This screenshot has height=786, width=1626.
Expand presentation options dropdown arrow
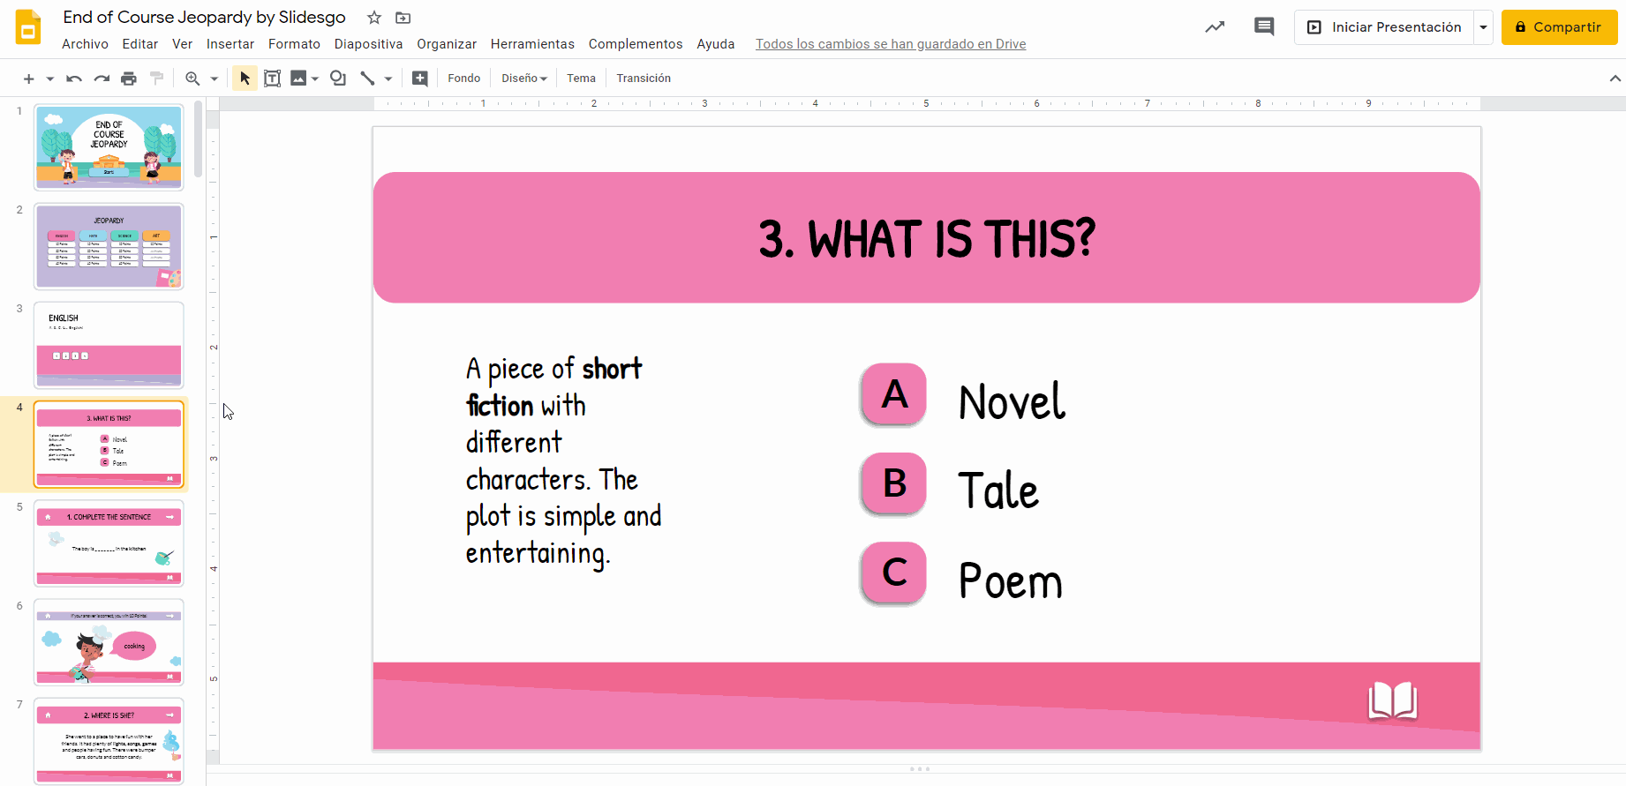1483,27
